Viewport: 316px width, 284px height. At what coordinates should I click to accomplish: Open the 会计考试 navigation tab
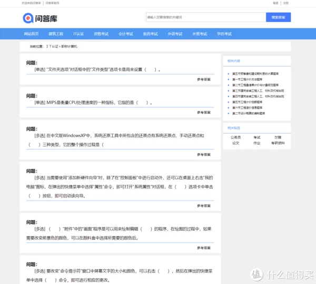pyautogui.click(x=126, y=34)
